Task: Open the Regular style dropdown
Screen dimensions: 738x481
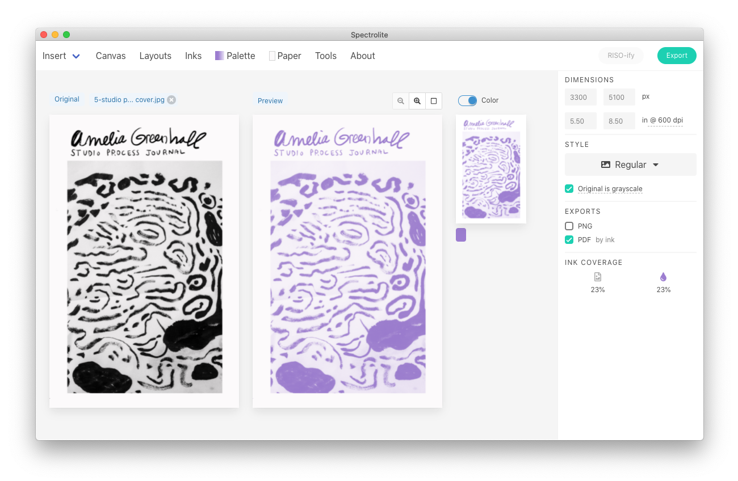Action: click(x=631, y=164)
